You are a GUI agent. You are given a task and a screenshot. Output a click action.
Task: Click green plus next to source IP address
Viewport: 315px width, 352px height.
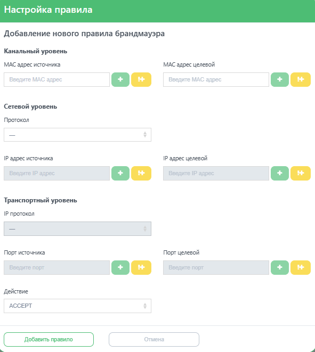[x=120, y=173]
